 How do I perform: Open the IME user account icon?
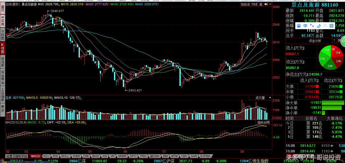pos(325,26)
